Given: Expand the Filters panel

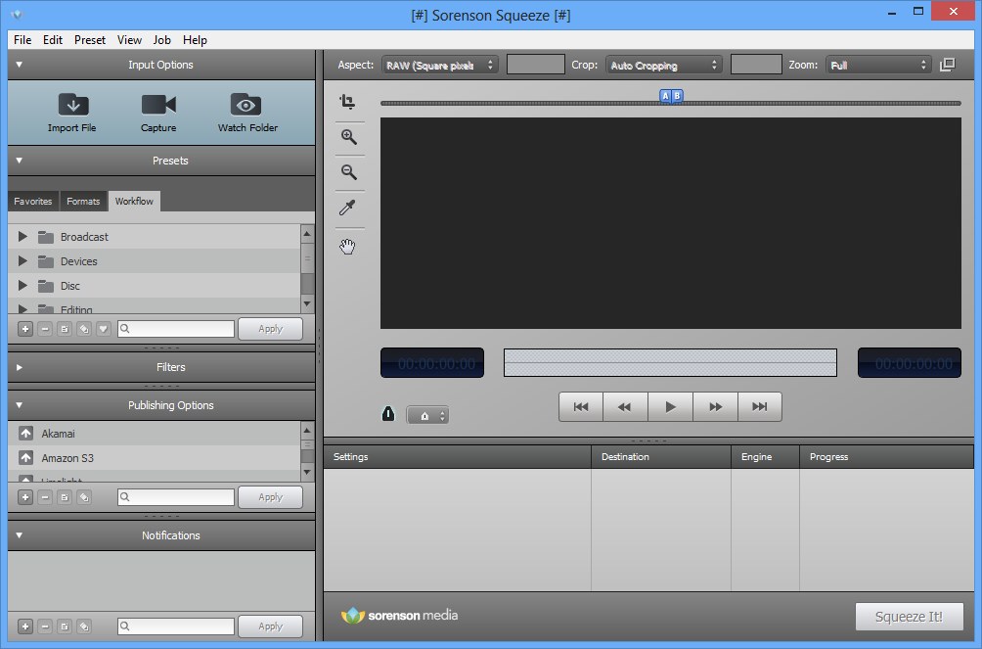Looking at the screenshot, I should point(19,367).
